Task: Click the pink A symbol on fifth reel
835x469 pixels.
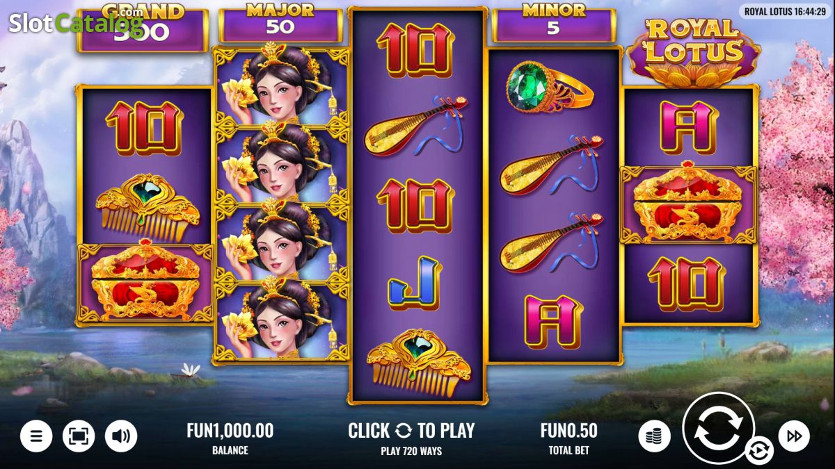Action: tap(688, 127)
